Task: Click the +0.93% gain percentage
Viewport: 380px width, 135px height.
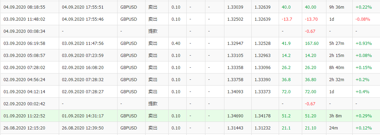Action: (363, 43)
